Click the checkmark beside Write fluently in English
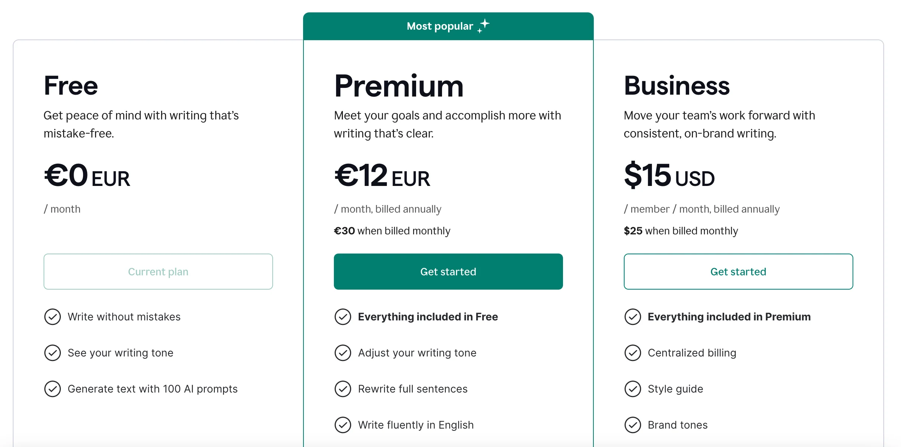Screen dimensions: 901x447 tap(343, 425)
